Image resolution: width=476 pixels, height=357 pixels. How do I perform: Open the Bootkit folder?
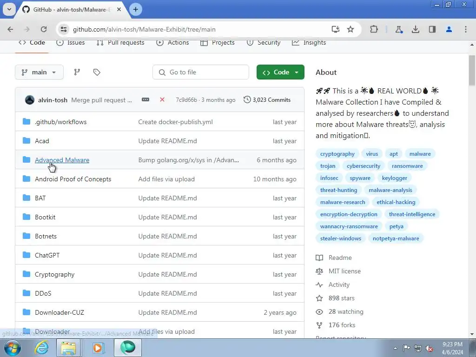point(45,218)
